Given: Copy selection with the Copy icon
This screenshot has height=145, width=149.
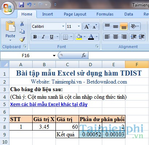Looking at the screenshot, I should 22,31.
